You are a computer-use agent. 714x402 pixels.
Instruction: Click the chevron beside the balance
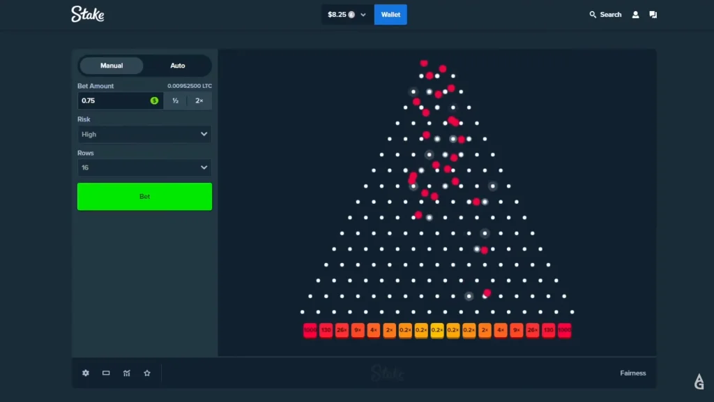click(363, 15)
